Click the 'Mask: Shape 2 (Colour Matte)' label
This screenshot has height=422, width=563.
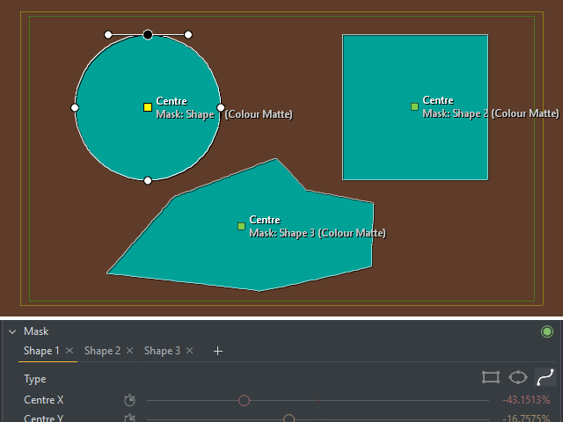tap(491, 113)
